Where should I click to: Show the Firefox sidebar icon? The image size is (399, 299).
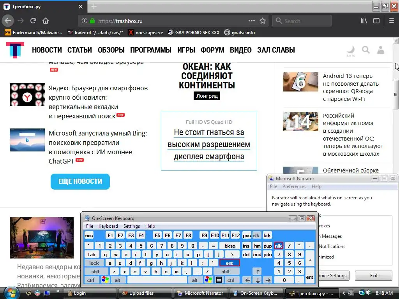pos(376,21)
